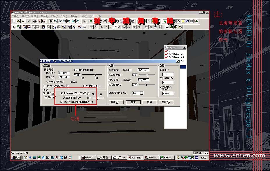Toggle the 直射 checkbox
Viewport: 270px width, 171px height.
pyautogui.click(x=46, y=97)
